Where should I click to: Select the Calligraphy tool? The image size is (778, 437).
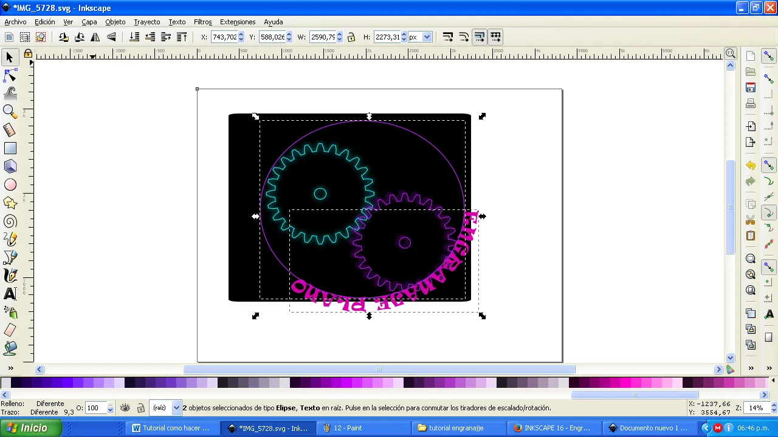tap(10, 276)
